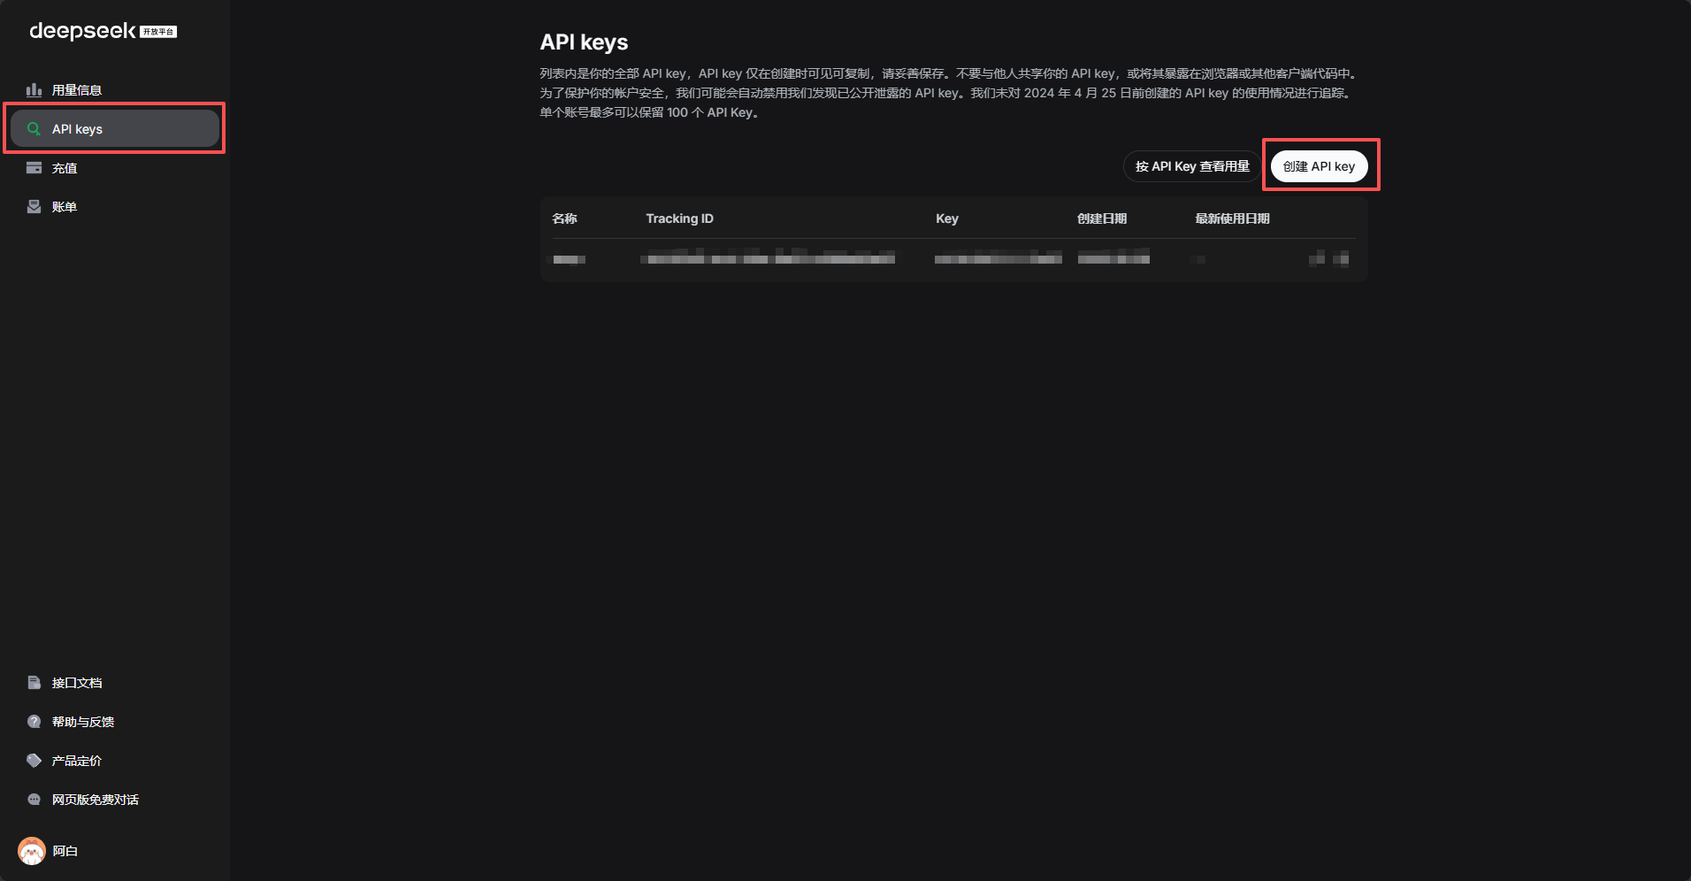Select the API keys magnifier icon
1691x881 pixels.
34,129
